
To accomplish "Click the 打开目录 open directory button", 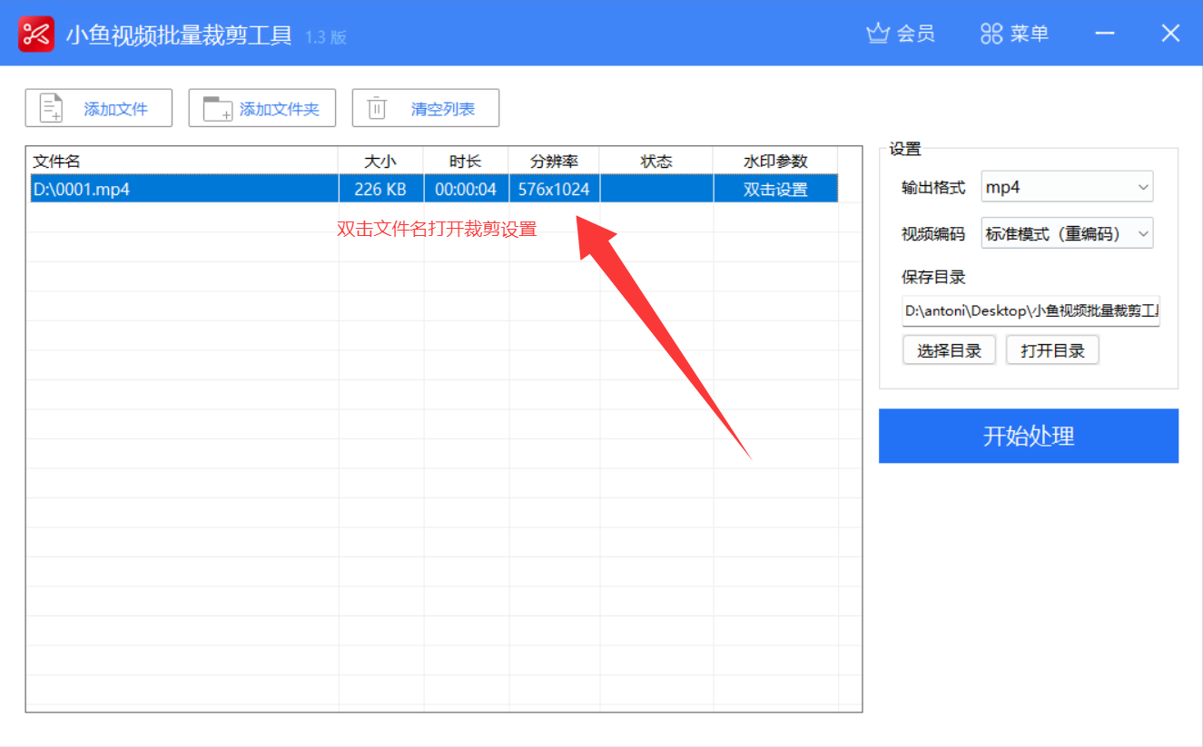I will coord(1052,350).
